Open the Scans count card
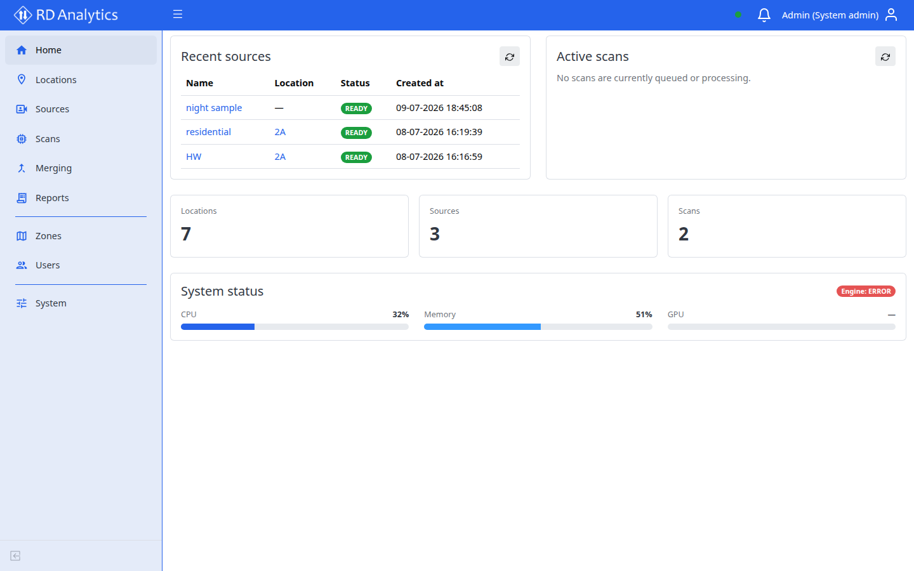 coord(787,226)
